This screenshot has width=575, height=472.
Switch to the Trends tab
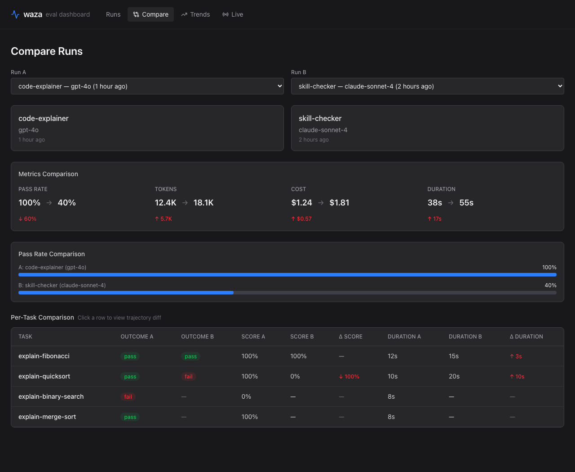pyautogui.click(x=195, y=14)
